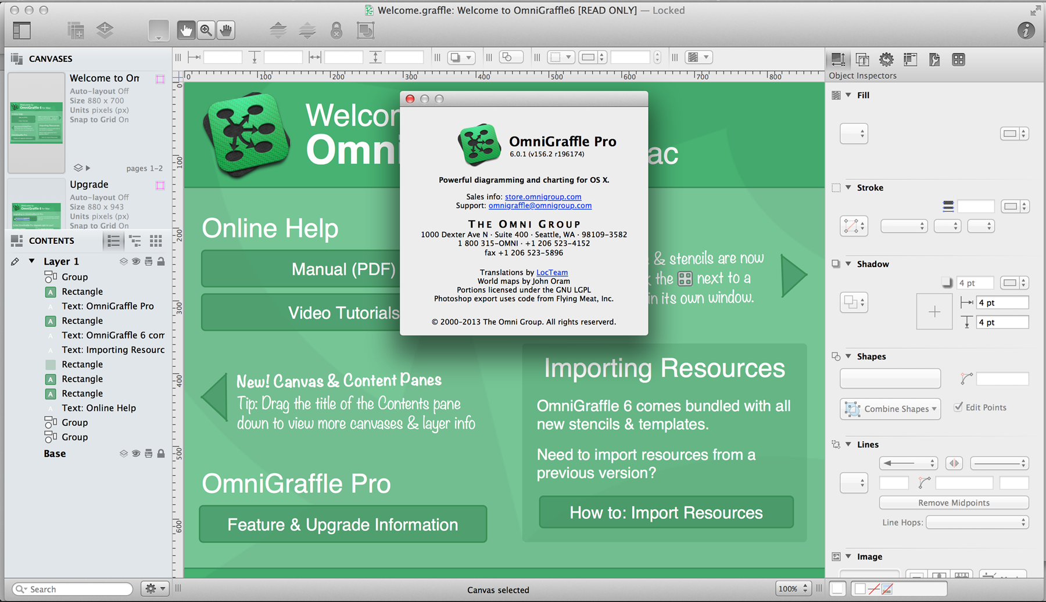Click the New Layer toolbar icon

(105, 30)
